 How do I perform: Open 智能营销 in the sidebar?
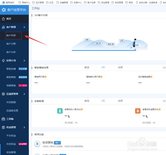coord(11,77)
